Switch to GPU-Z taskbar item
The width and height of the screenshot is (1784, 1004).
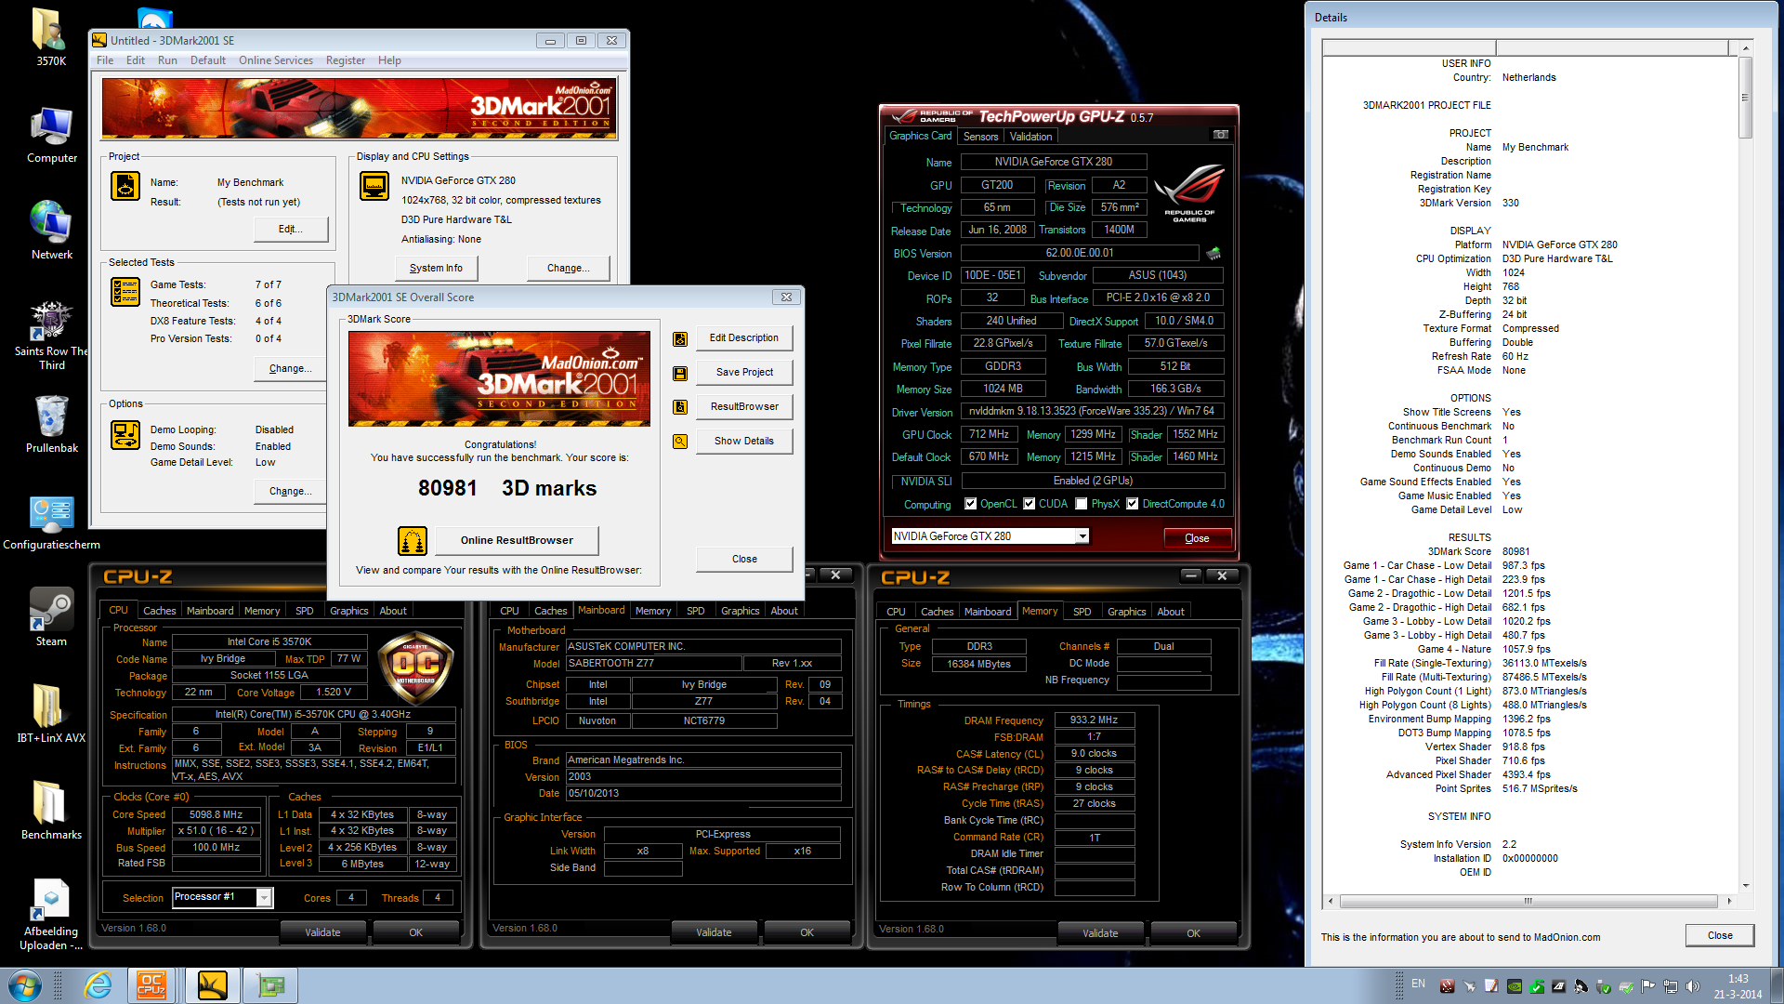(x=270, y=984)
